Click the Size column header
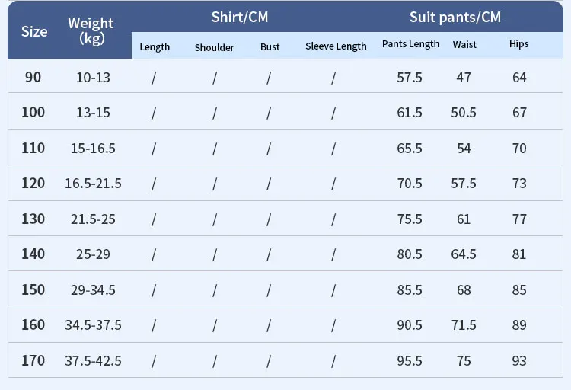 [34, 31]
